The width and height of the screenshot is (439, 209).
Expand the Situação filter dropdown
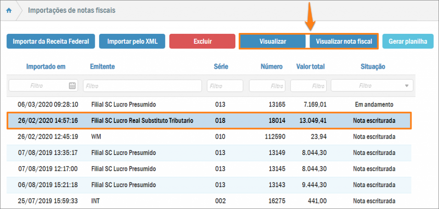(406, 86)
